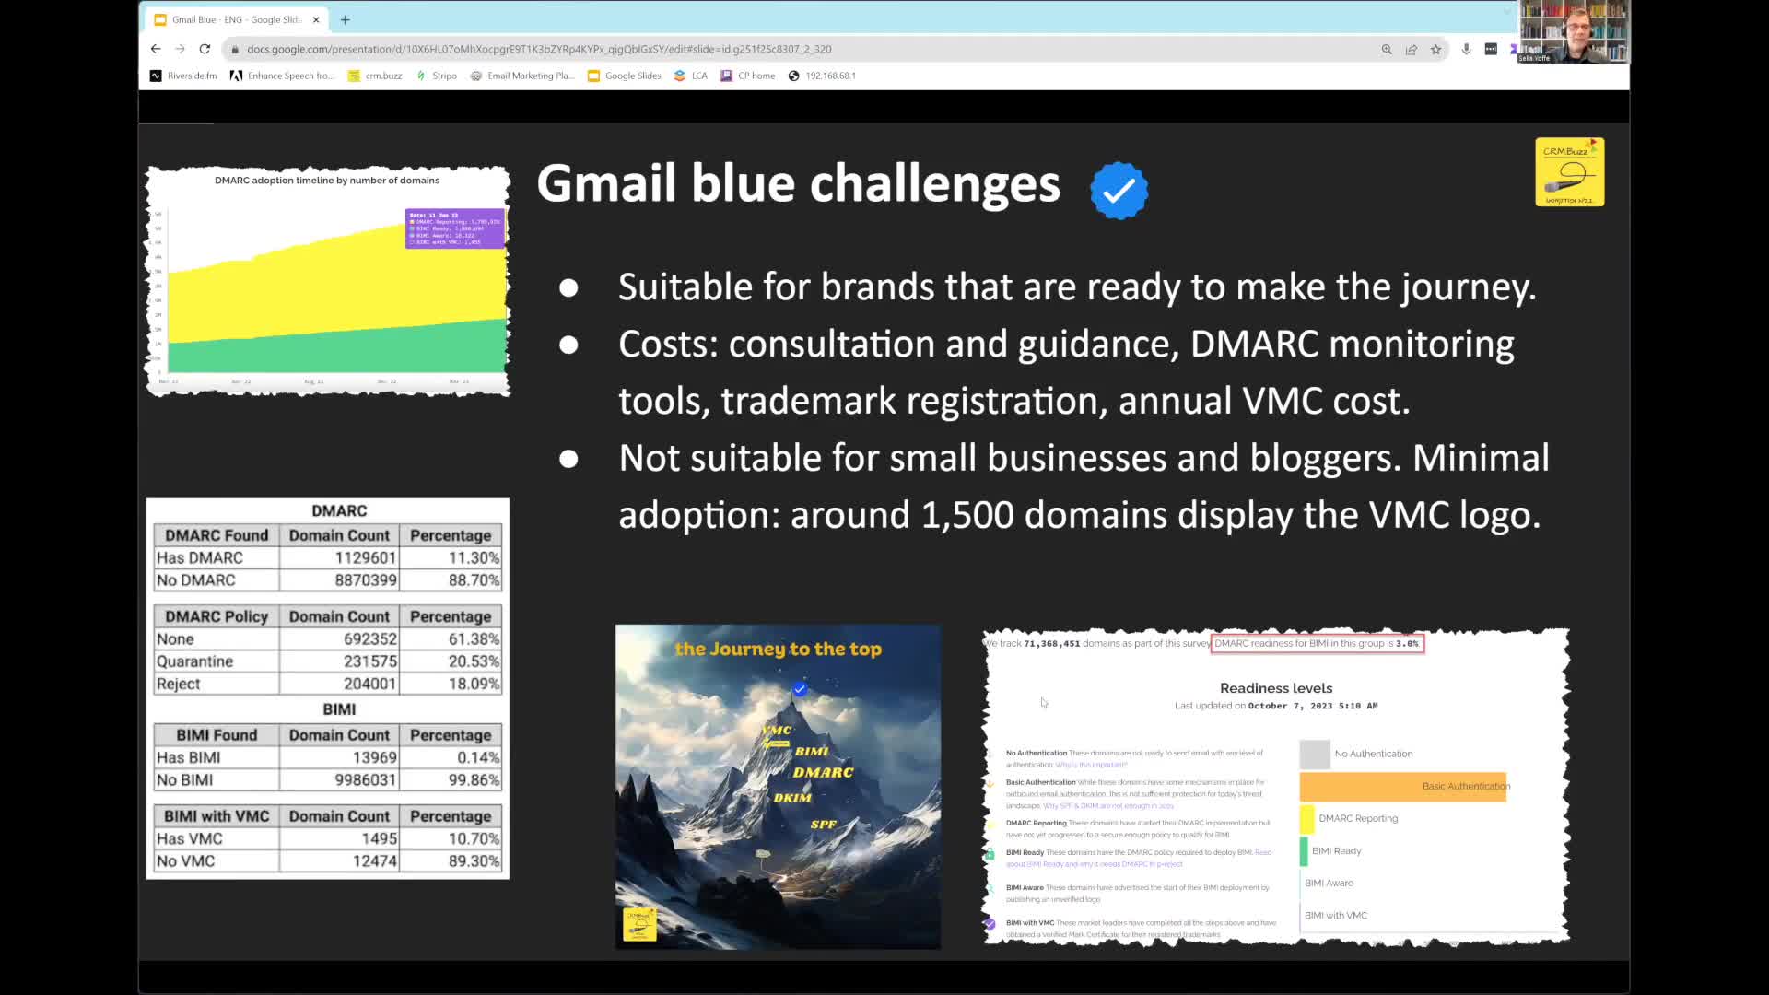1769x995 pixels.
Task: Click the share page icon in address bar
Action: 1412,50
